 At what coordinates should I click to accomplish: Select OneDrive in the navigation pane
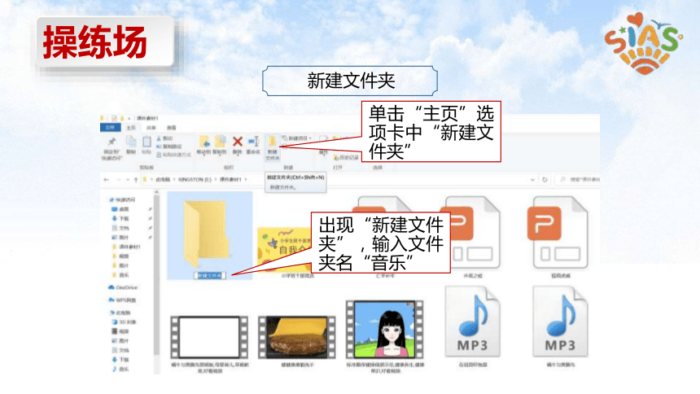click(x=123, y=287)
